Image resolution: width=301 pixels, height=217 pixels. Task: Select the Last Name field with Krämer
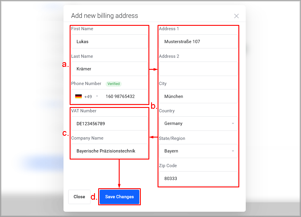(109, 69)
